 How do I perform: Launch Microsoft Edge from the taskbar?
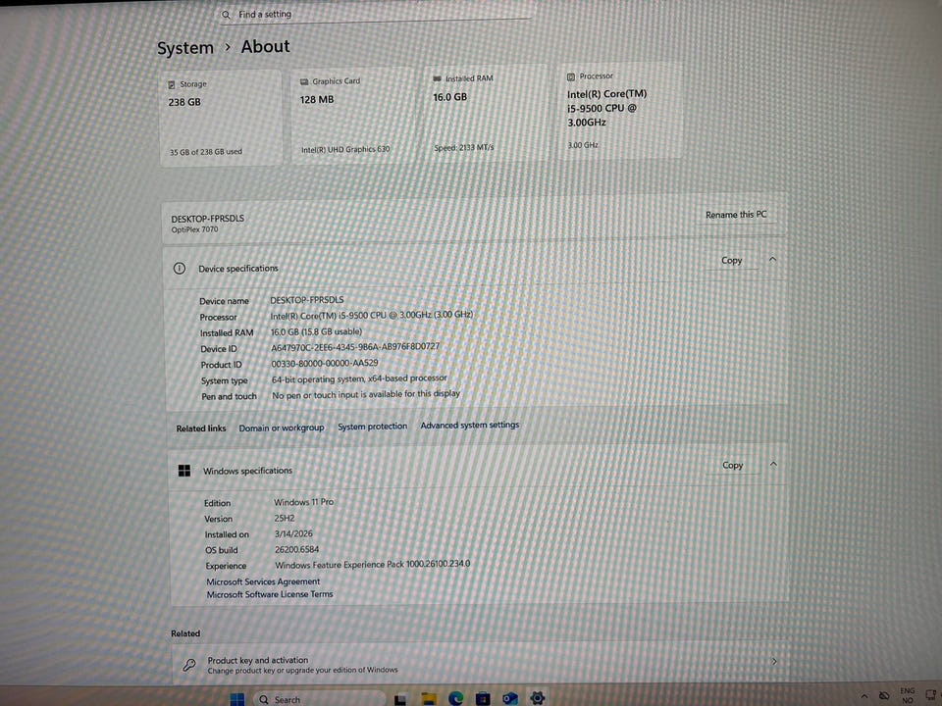point(456,699)
